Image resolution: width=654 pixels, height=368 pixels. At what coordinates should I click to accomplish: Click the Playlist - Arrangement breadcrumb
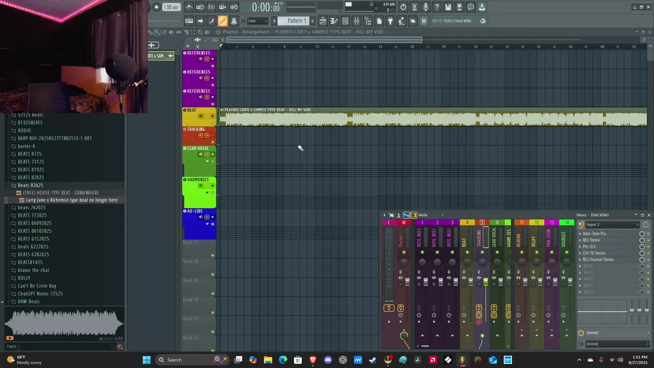coord(246,32)
